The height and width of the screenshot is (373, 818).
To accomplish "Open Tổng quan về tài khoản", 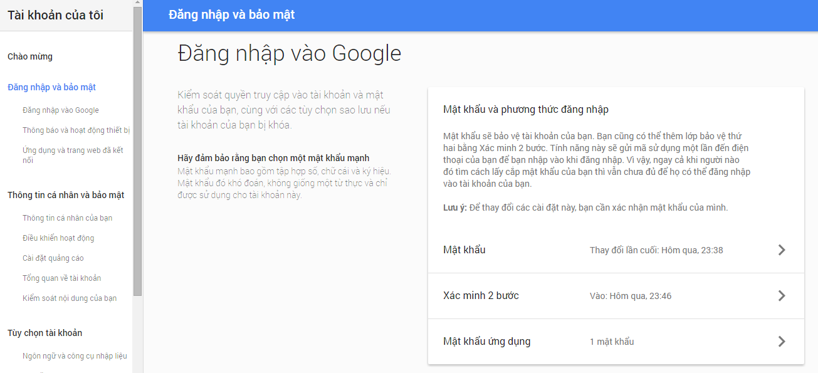I will click(x=61, y=278).
